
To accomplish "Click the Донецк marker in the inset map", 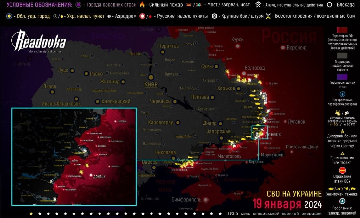I will (x=91, y=175).
